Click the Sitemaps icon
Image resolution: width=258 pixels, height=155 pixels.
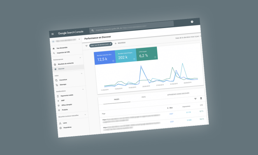[x=57, y=85]
